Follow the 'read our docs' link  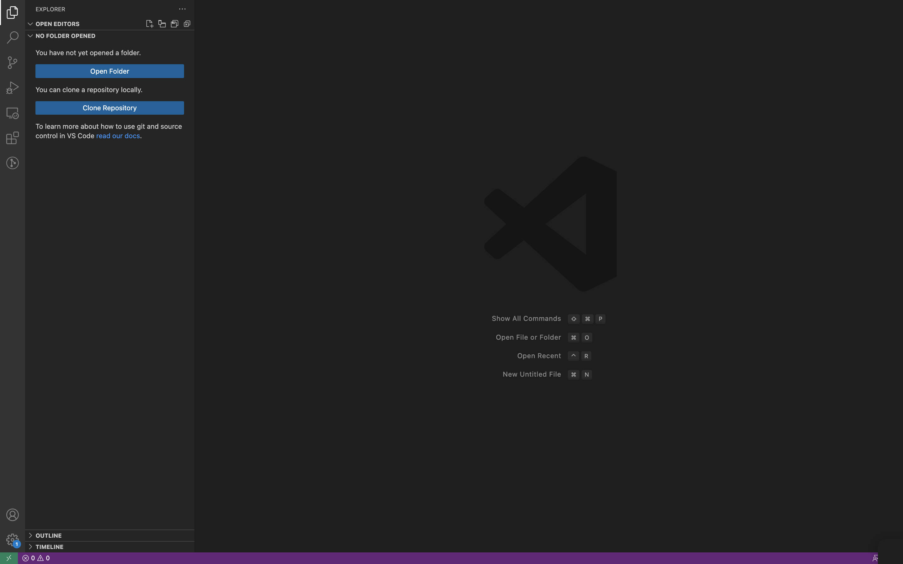coord(118,136)
